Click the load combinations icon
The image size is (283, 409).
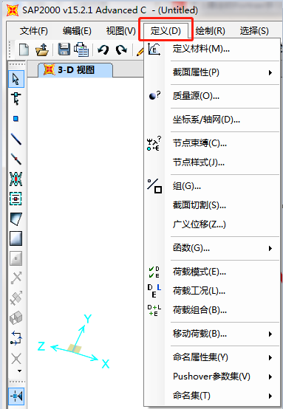(154, 310)
